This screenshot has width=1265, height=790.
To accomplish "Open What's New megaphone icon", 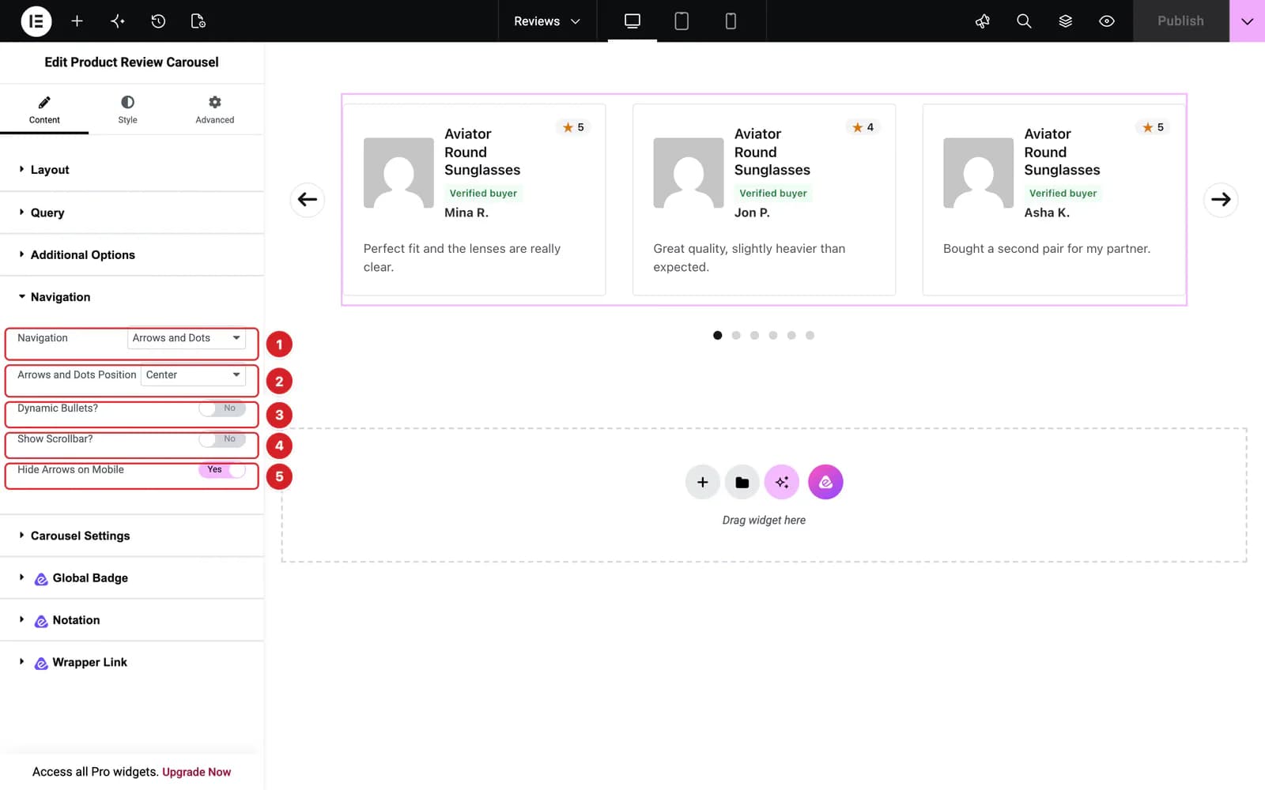I will [x=983, y=21].
